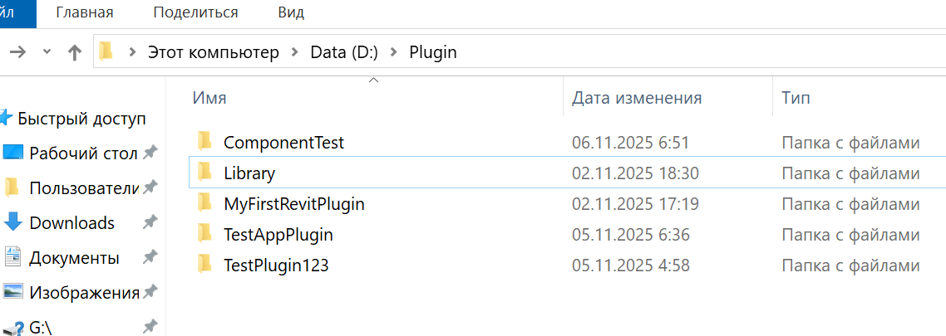Sort files by Имя column header
The height and width of the screenshot is (336, 946).
(x=209, y=98)
